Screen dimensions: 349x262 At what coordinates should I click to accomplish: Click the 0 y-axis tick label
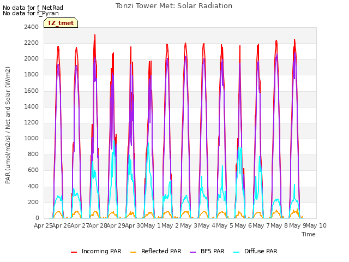(x=37, y=218)
